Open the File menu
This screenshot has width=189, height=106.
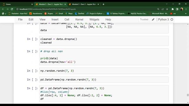(x=20, y=19)
